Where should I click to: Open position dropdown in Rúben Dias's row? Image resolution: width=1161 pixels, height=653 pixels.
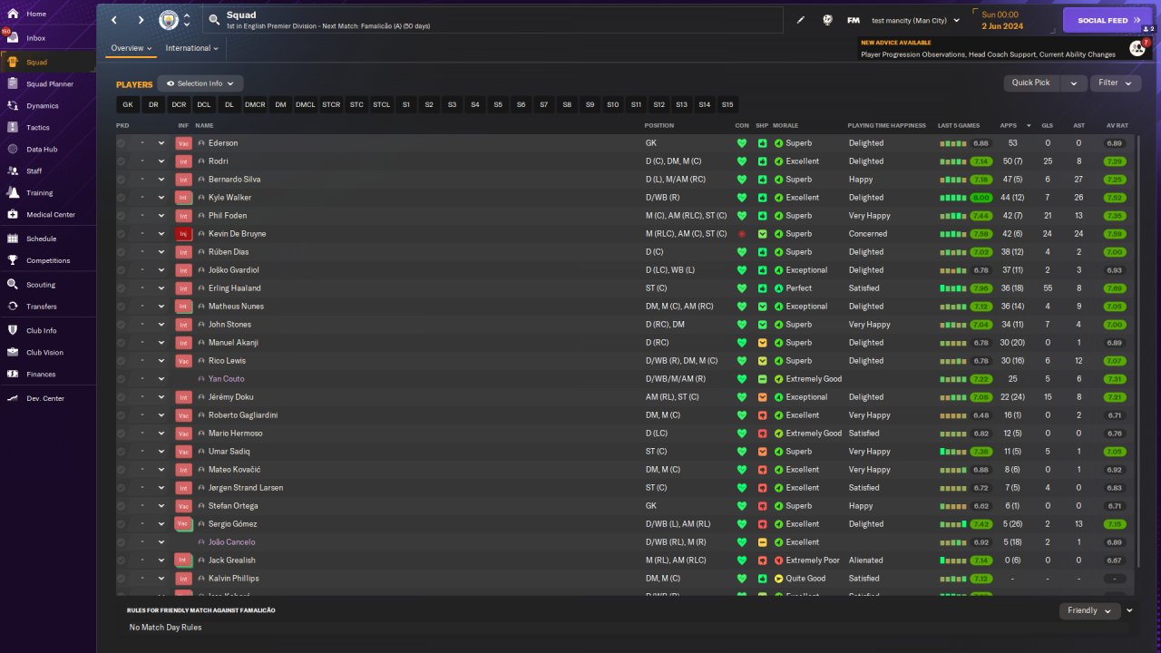(x=161, y=252)
